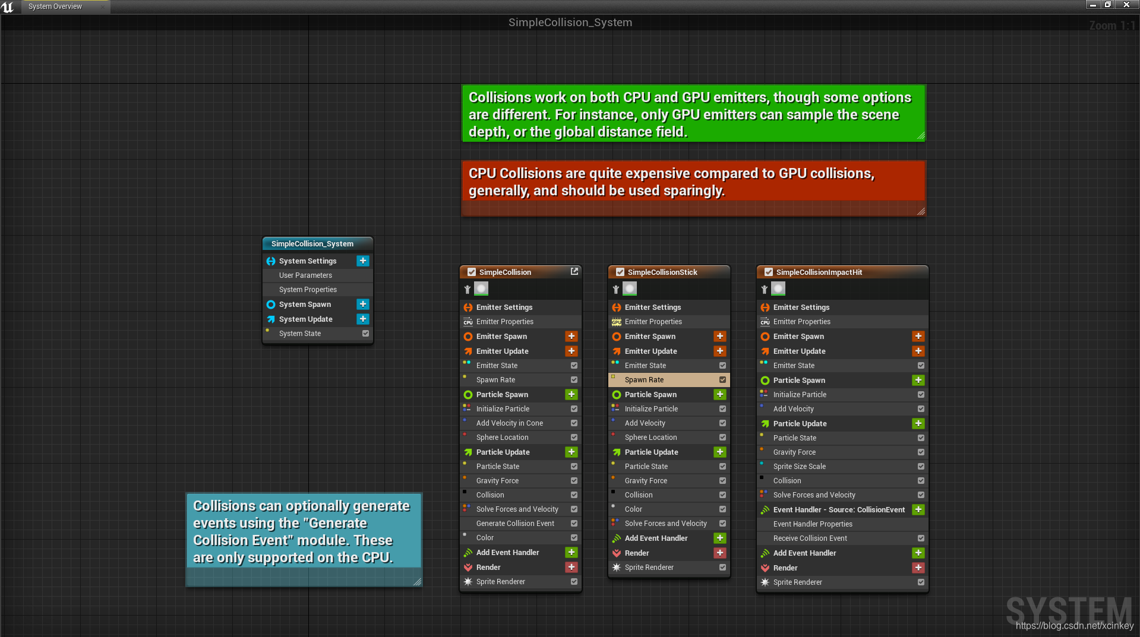
Task: Disable Receive Collision Event checkbox
Action: 921,538
